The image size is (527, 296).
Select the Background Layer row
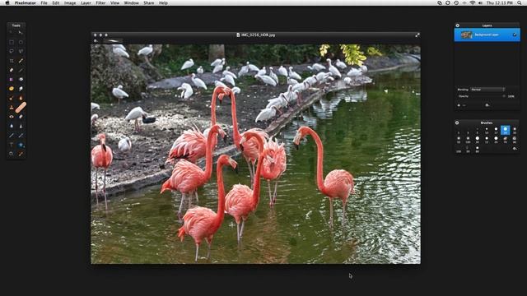[487, 35]
